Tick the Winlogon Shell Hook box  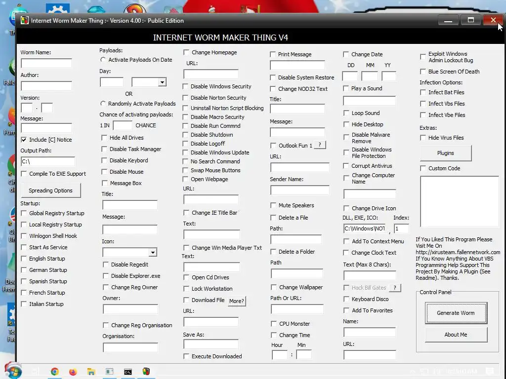[x=24, y=236]
